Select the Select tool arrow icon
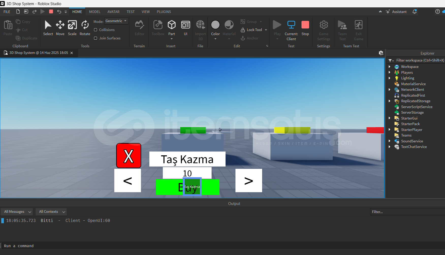This screenshot has height=255, width=445. [x=48, y=25]
